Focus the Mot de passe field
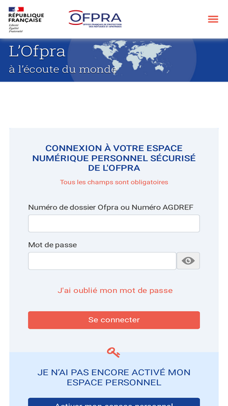The image size is (228, 406). click(x=102, y=261)
